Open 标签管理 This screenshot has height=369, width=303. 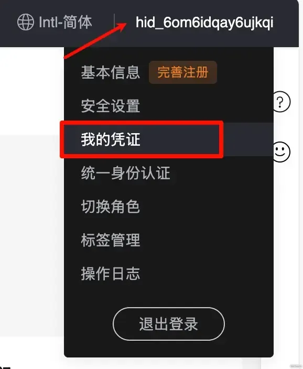tap(111, 240)
